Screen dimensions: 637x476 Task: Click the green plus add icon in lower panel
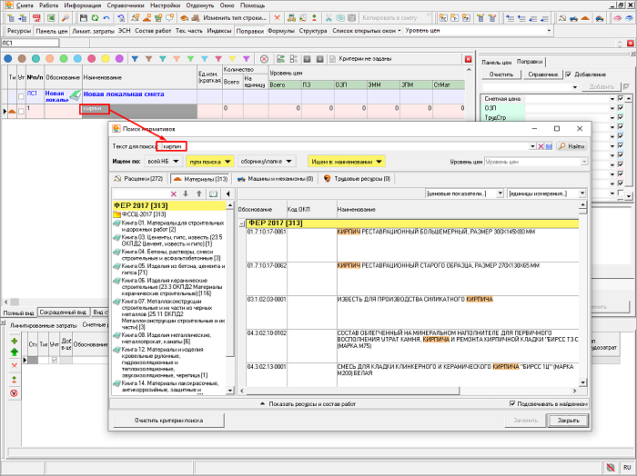click(15, 341)
